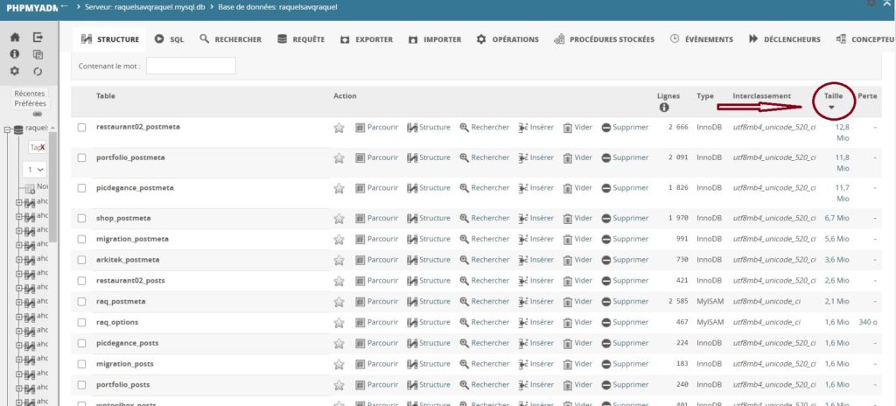
Task: Open the Exporter tab
Action: click(x=367, y=39)
